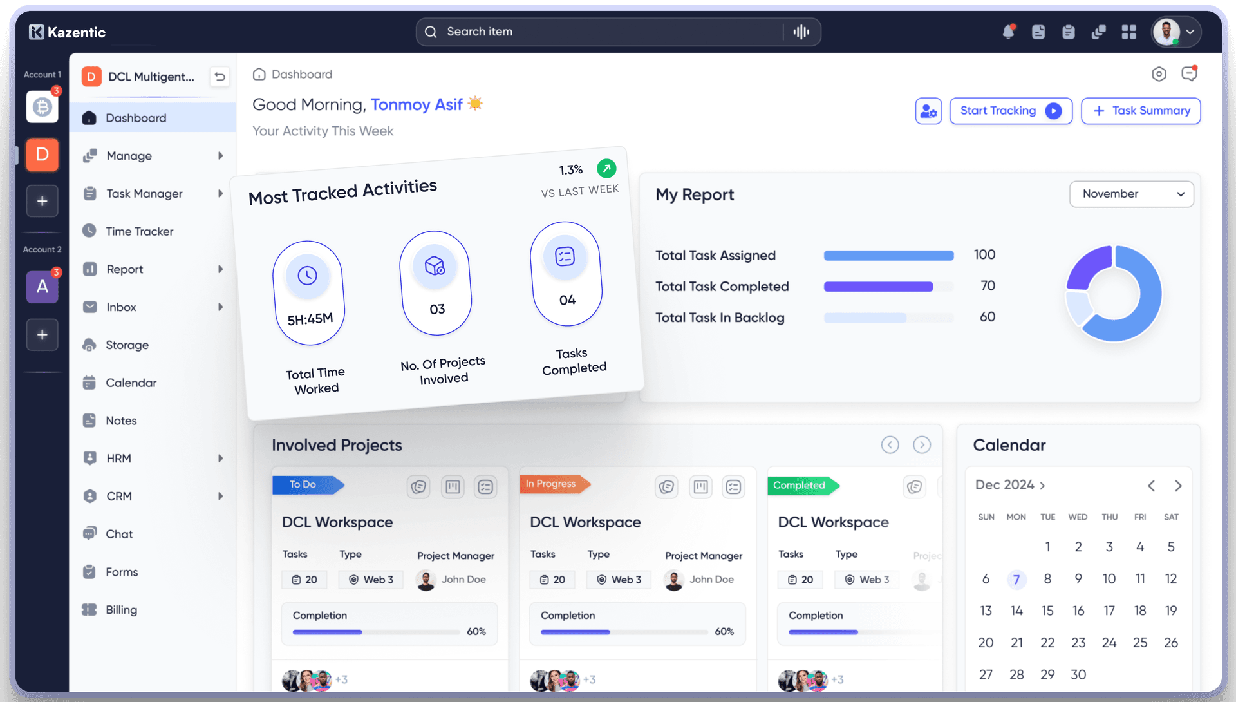Open the November month dropdown

click(1132, 194)
